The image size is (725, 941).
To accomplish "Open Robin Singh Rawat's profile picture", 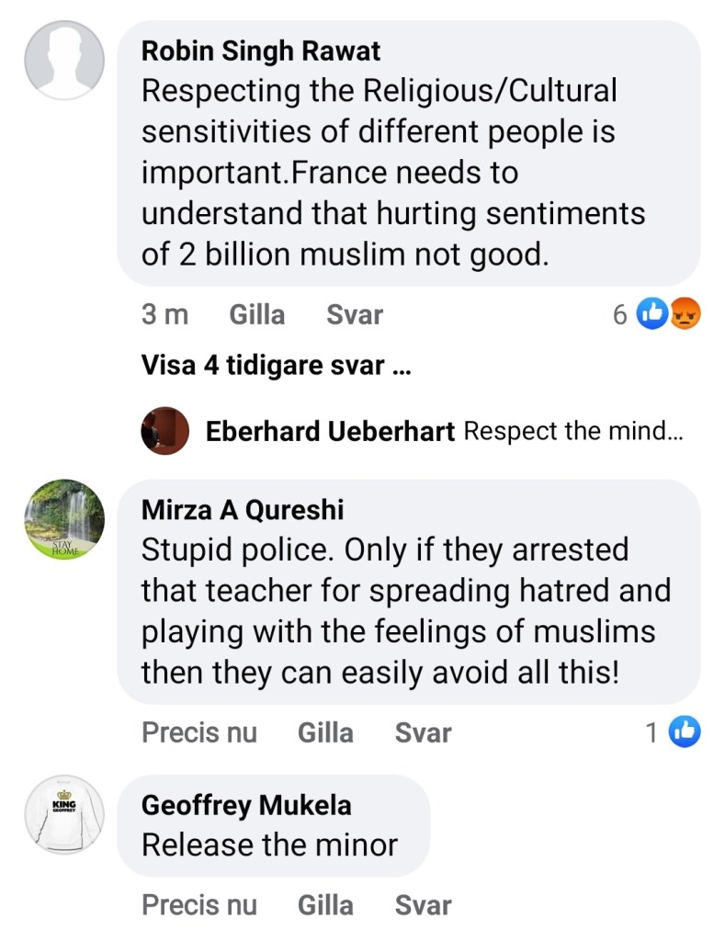I will point(64,60).
